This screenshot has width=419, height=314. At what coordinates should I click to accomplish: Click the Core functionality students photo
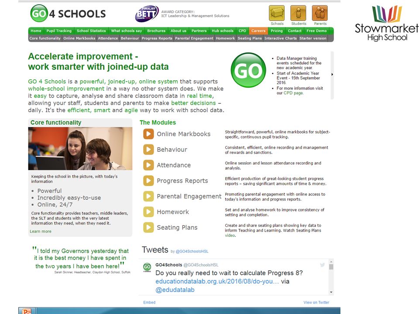pyautogui.click(x=80, y=148)
